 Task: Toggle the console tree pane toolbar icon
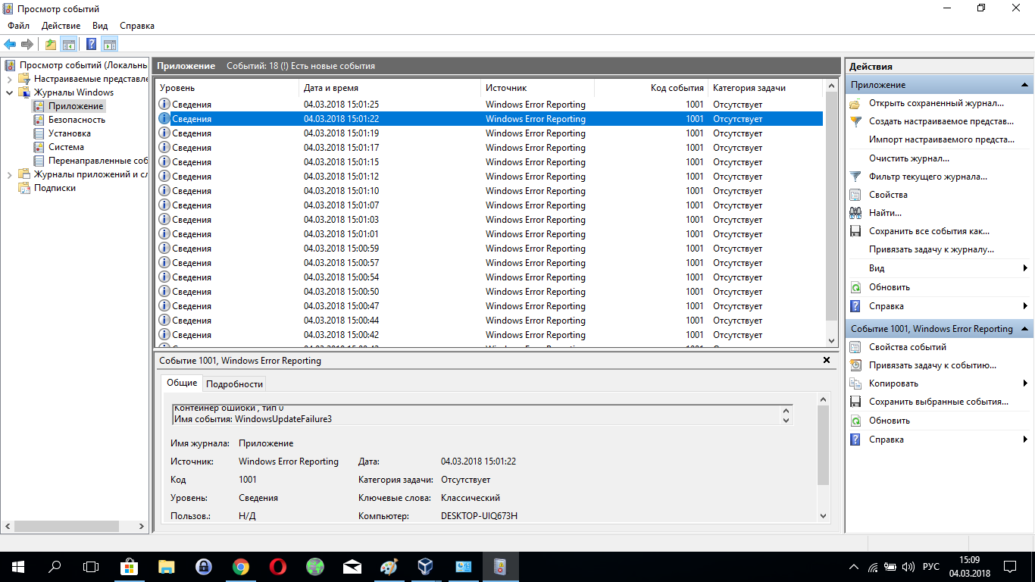pyautogui.click(x=68, y=44)
